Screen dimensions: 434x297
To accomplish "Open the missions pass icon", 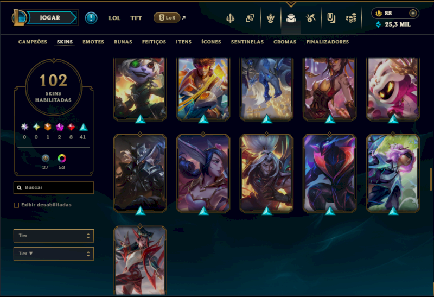I will 331,18.
